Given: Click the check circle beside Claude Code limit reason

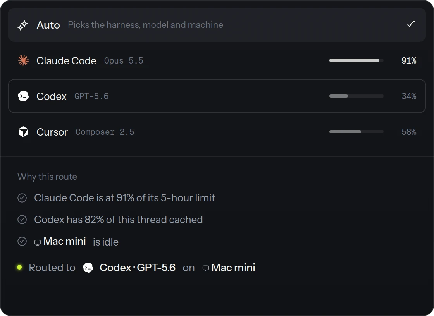Looking at the screenshot, I should point(22,198).
